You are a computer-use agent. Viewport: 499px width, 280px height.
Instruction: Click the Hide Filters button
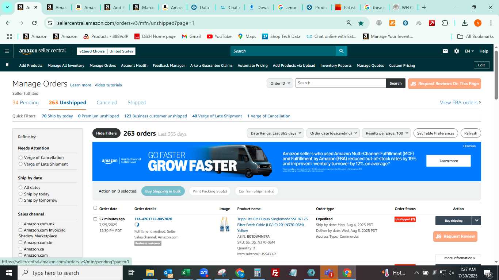tap(106, 133)
